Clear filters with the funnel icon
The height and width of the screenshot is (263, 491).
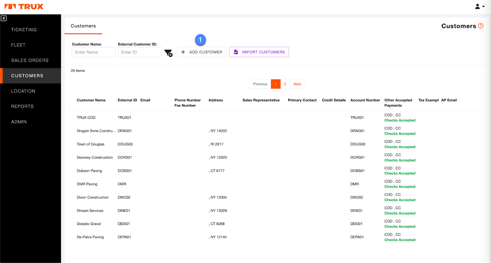pos(168,53)
